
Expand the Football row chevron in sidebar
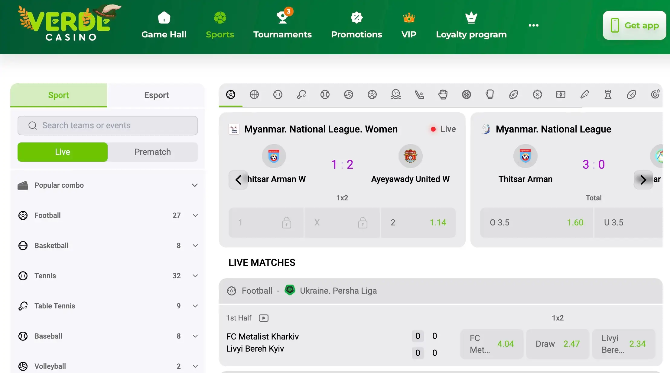click(x=195, y=215)
